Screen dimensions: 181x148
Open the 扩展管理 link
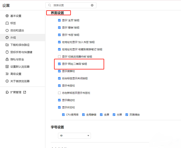tap(16, 92)
